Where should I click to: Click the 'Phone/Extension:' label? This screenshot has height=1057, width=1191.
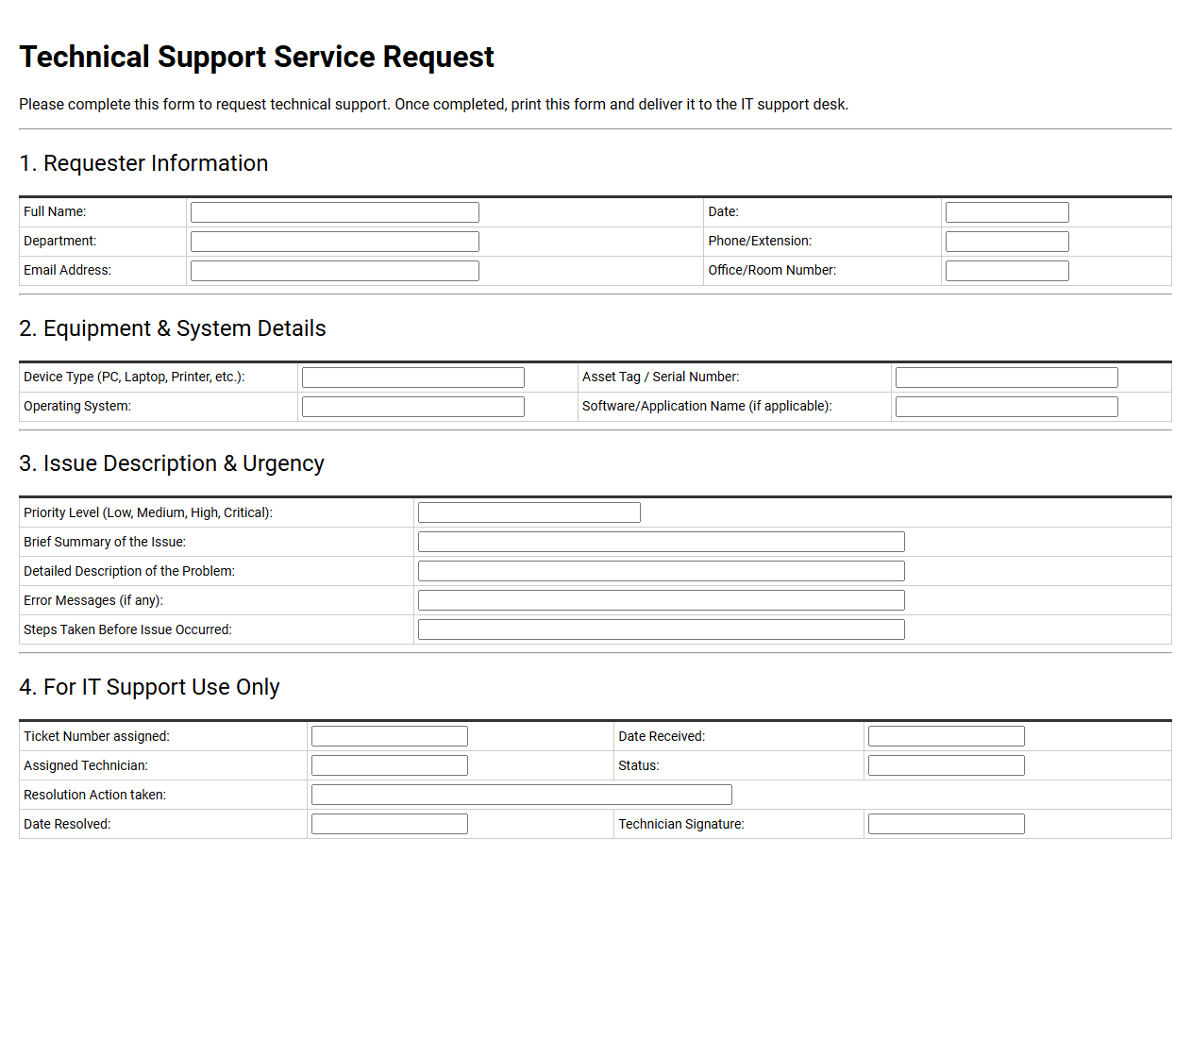tap(760, 242)
